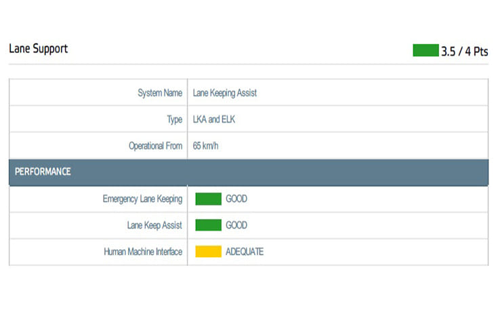Select the GOOD rating for Emergency Lane Keeping

(x=236, y=199)
